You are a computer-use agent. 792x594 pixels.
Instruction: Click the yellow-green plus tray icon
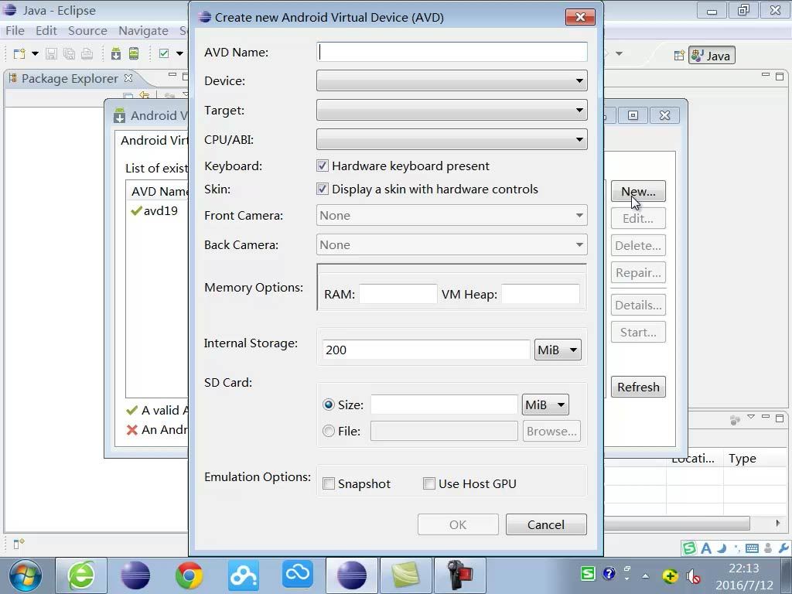(x=670, y=575)
